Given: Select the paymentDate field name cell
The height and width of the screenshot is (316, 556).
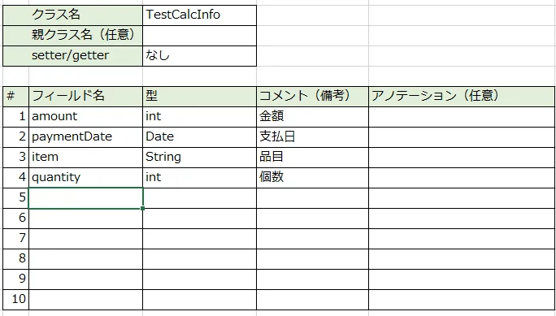Looking at the screenshot, I should [85, 137].
